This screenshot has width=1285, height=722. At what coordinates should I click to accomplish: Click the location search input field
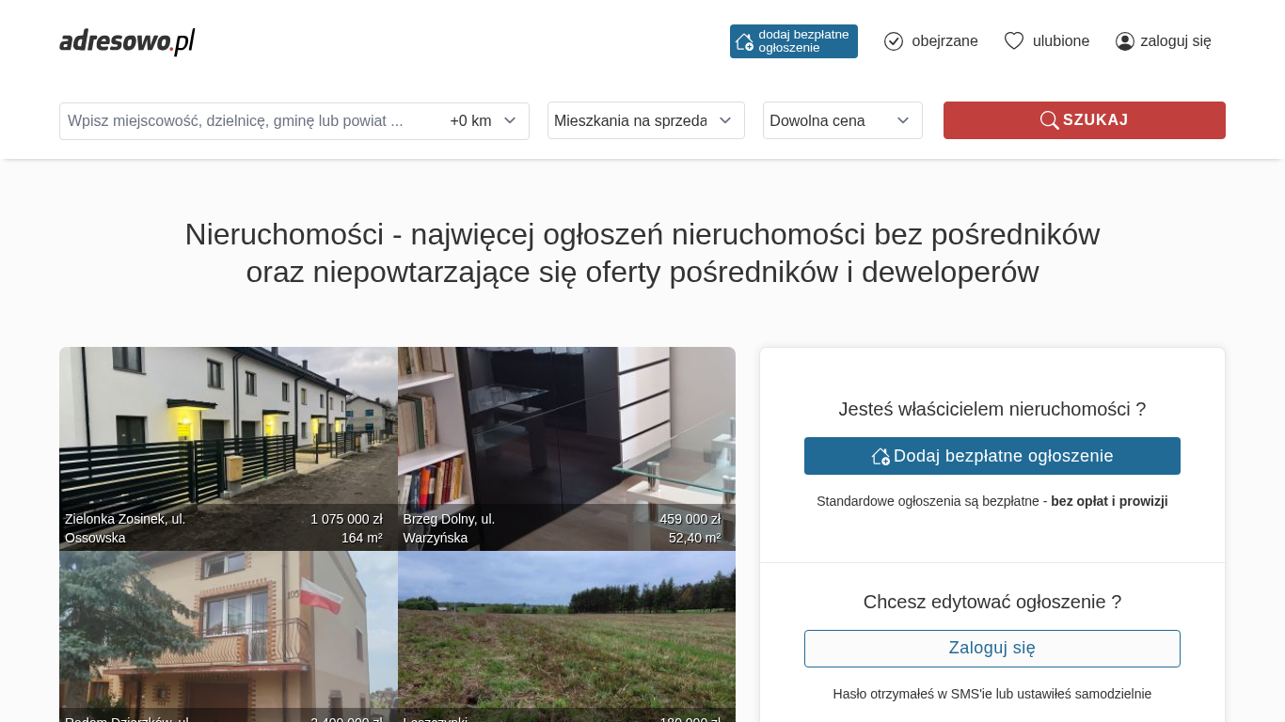(x=250, y=121)
